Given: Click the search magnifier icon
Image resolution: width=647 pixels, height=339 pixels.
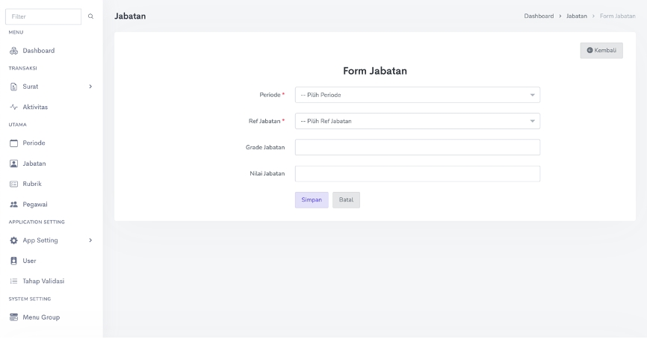Looking at the screenshot, I should [91, 16].
